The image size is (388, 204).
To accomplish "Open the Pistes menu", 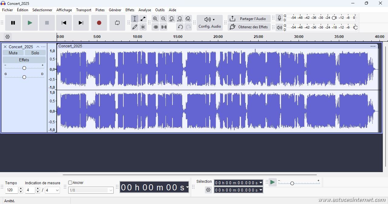I will [x=100, y=10].
